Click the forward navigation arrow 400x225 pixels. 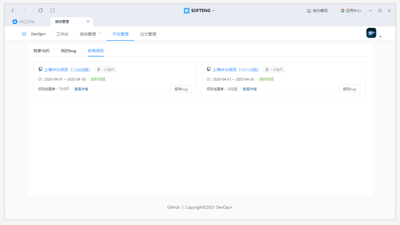point(25,11)
